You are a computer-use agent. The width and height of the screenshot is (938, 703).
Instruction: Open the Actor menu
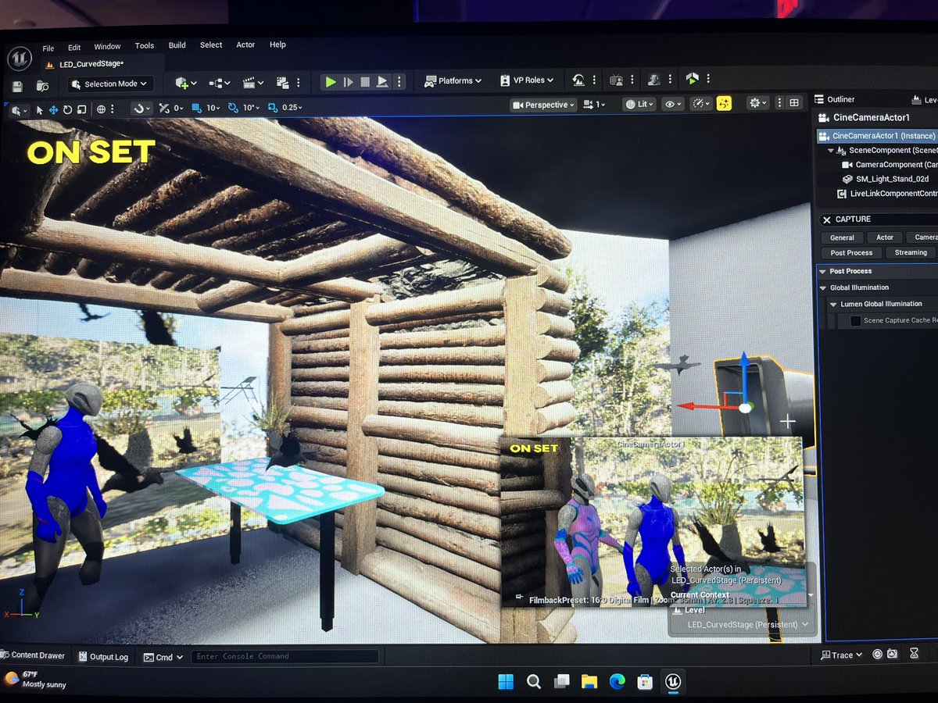(245, 45)
